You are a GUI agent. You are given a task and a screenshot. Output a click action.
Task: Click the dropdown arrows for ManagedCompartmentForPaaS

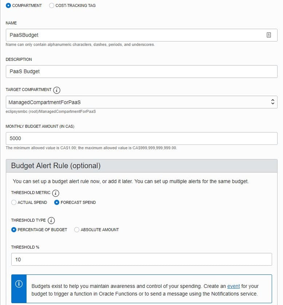[x=272, y=102]
